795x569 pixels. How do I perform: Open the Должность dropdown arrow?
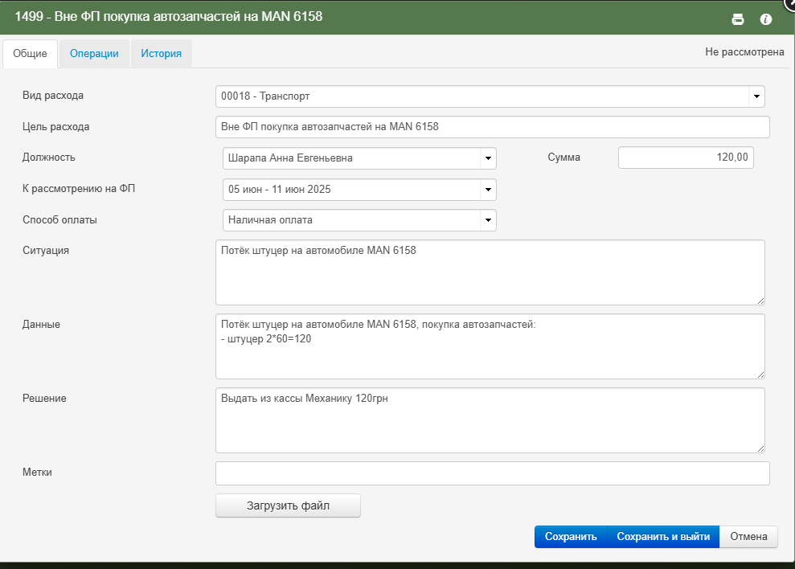(488, 158)
